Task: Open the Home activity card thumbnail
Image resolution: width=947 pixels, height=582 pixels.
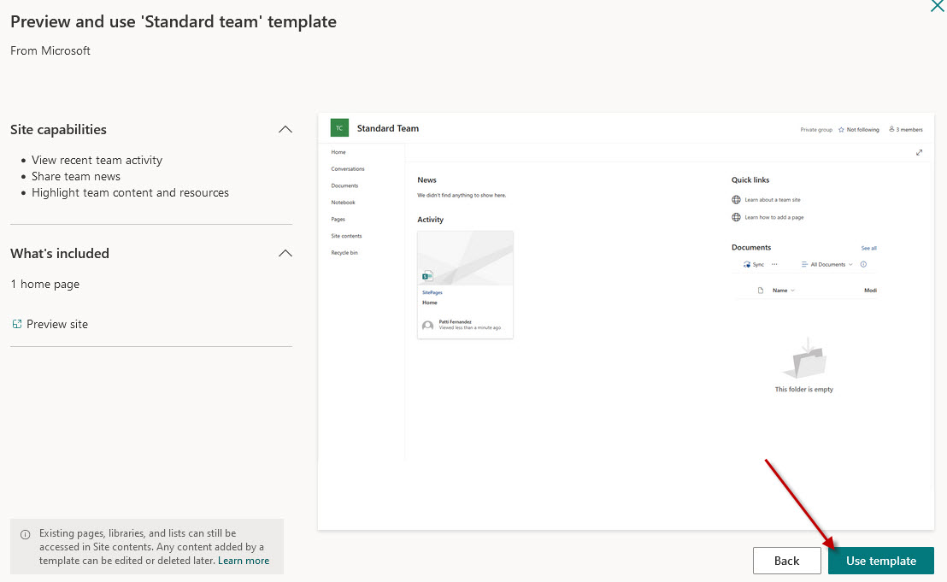Action: [465, 258]
